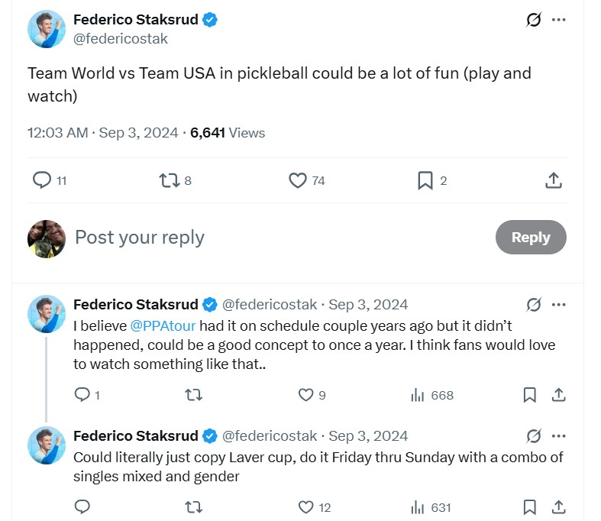Repost the Laver cup reply
Screen dimensions: 601x521
point(194,507)
